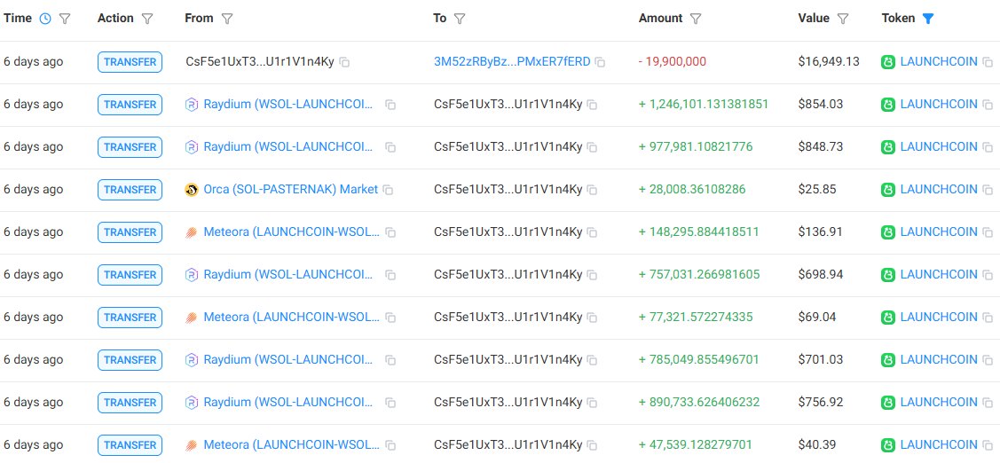Click '6 days ago' in the $40.39 row
Image resolution: width=1000 pixels, height=463 pixels.
tap(33, 444)
